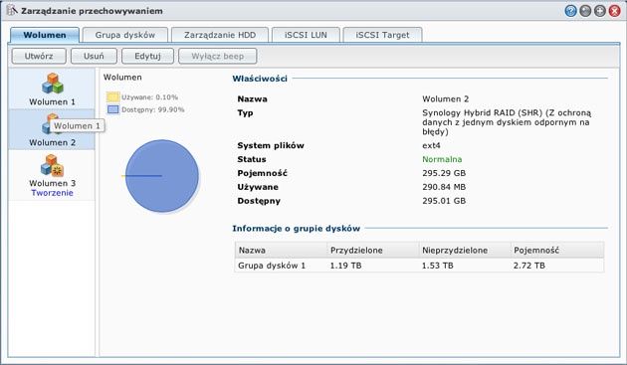Viewport: 627px width, 365px height.
Task: Open the Zarządzanie HDD tab
Action: 220,35
